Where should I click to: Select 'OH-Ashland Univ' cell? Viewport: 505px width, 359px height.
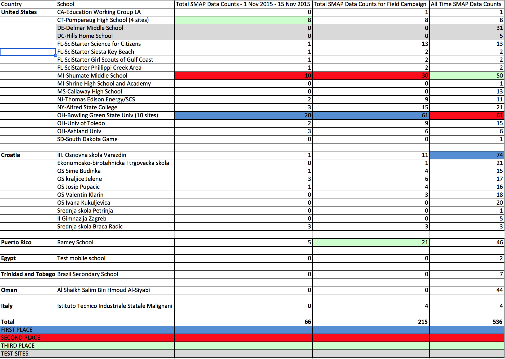[x=115, y=131]
